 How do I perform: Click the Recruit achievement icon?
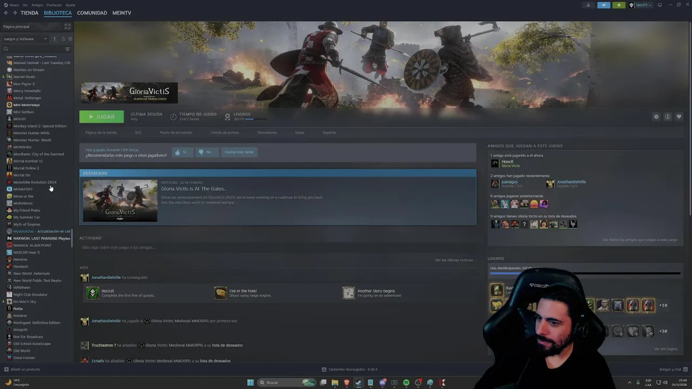point(92,293)
